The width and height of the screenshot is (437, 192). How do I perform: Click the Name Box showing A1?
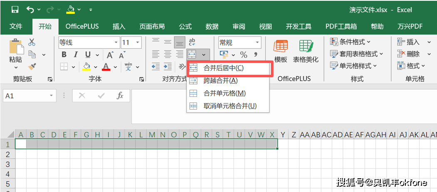(25, 96)
